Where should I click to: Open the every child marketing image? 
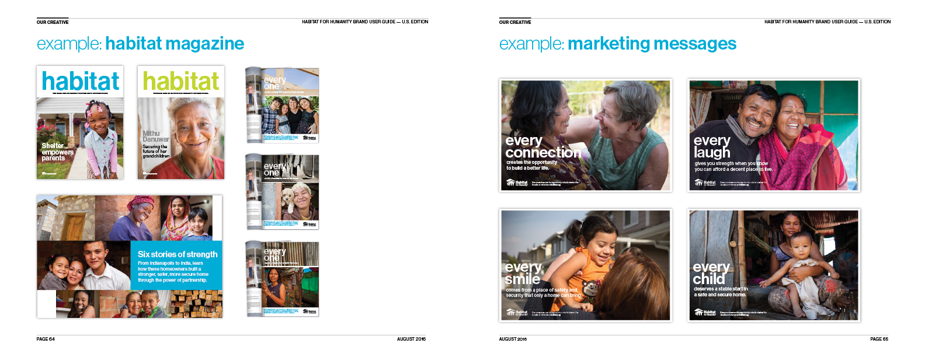coord(774,265)
